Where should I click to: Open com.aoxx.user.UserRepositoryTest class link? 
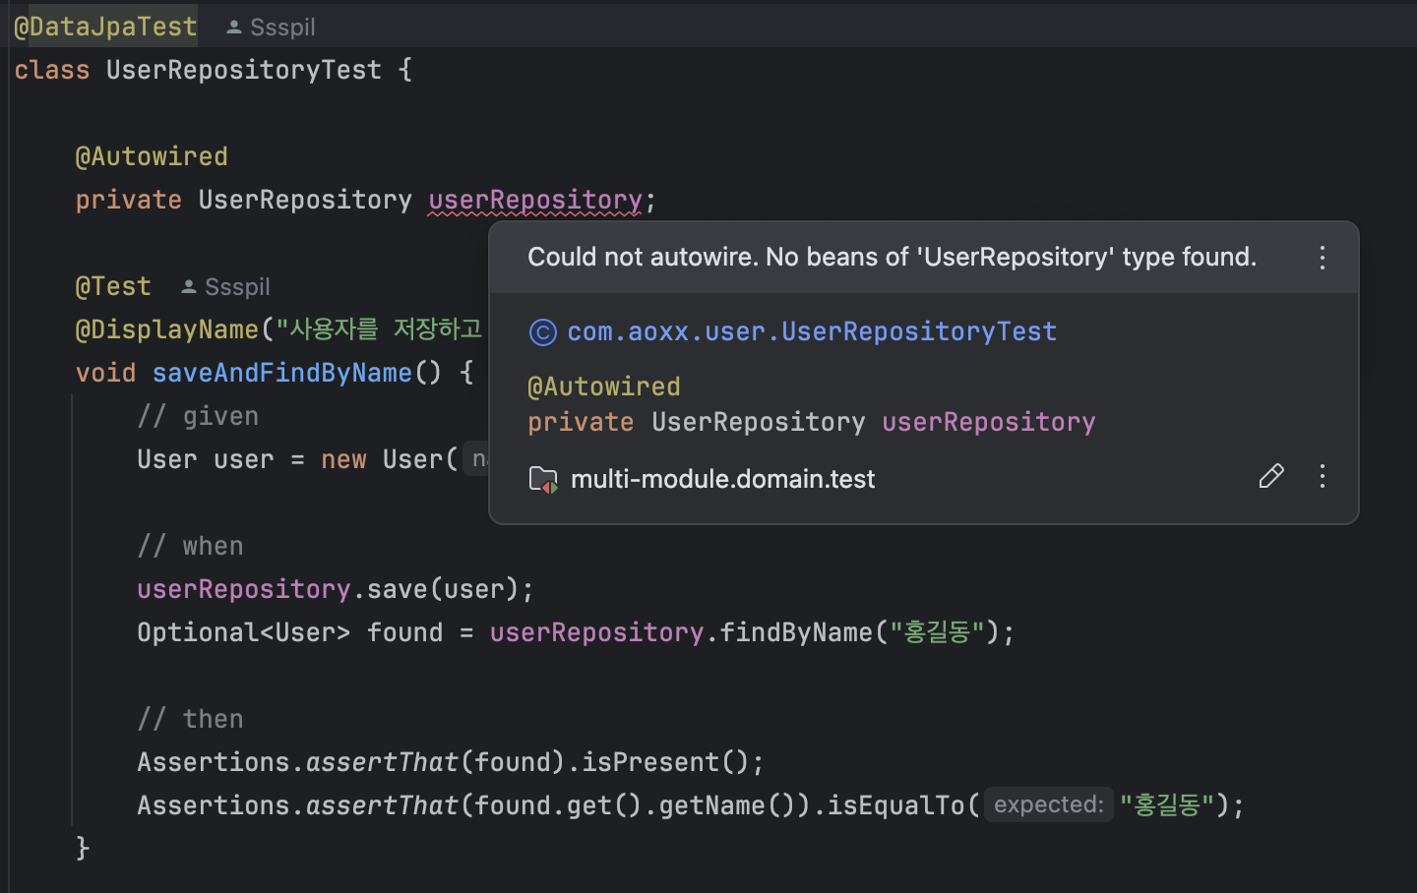(811, 331)
